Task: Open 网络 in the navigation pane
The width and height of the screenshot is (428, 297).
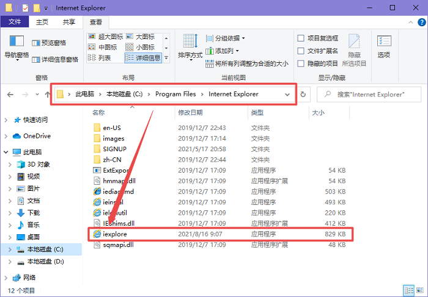Action: coord(29,277)
